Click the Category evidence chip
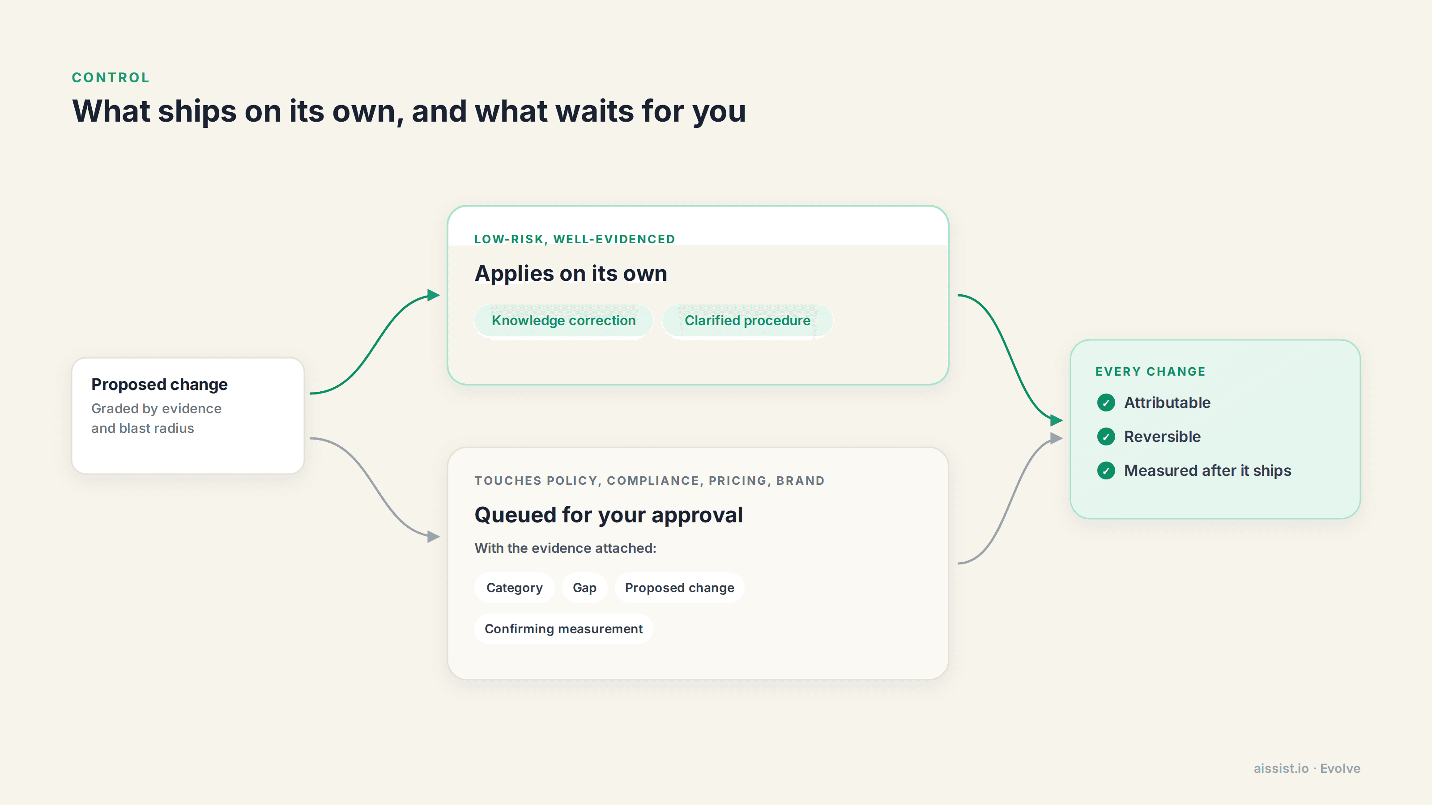 pos(514,588)
